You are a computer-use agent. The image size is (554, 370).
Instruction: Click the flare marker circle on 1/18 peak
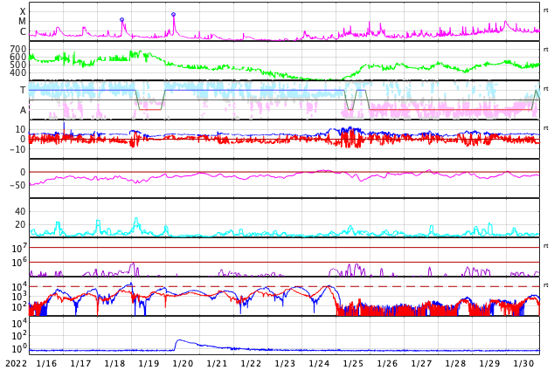click(x=121, y=20)
